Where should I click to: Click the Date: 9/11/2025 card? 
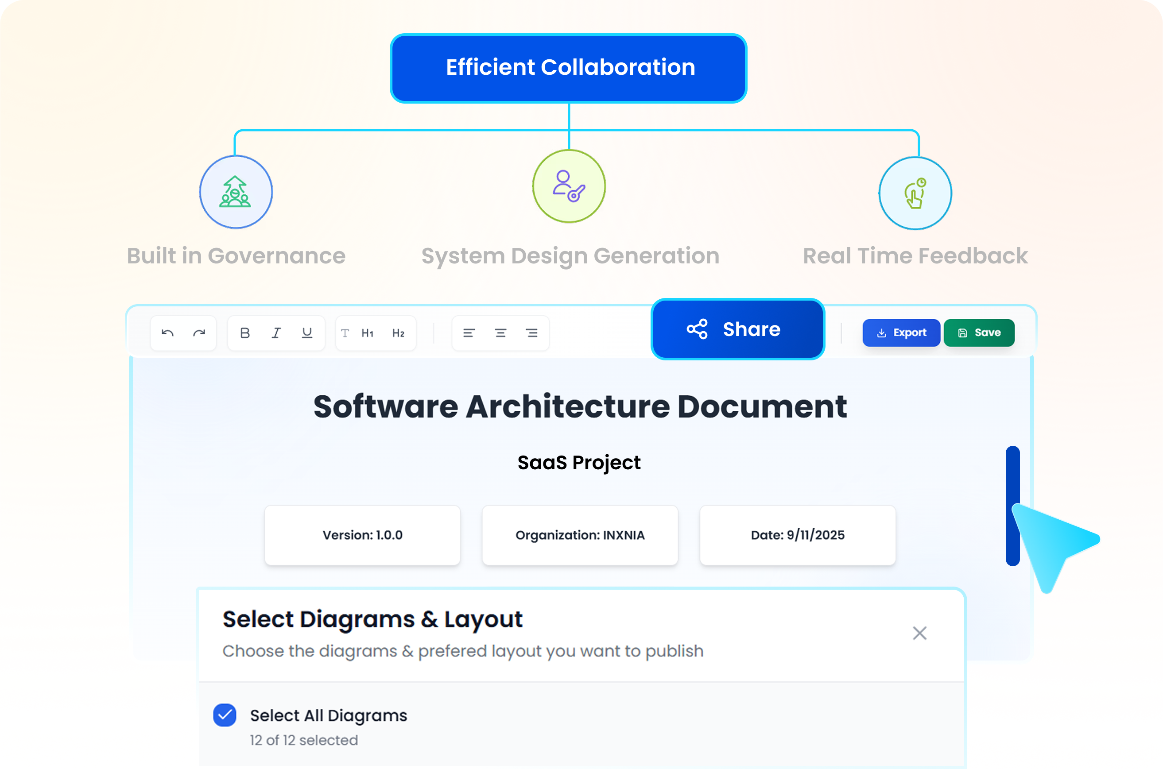(x=798, y=535)
